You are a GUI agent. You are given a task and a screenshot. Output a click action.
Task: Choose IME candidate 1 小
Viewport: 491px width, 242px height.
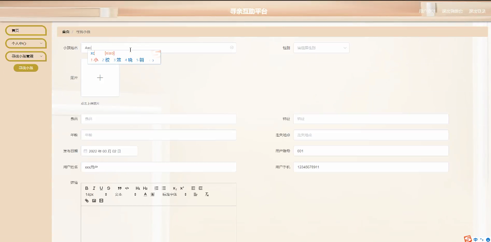94,60
